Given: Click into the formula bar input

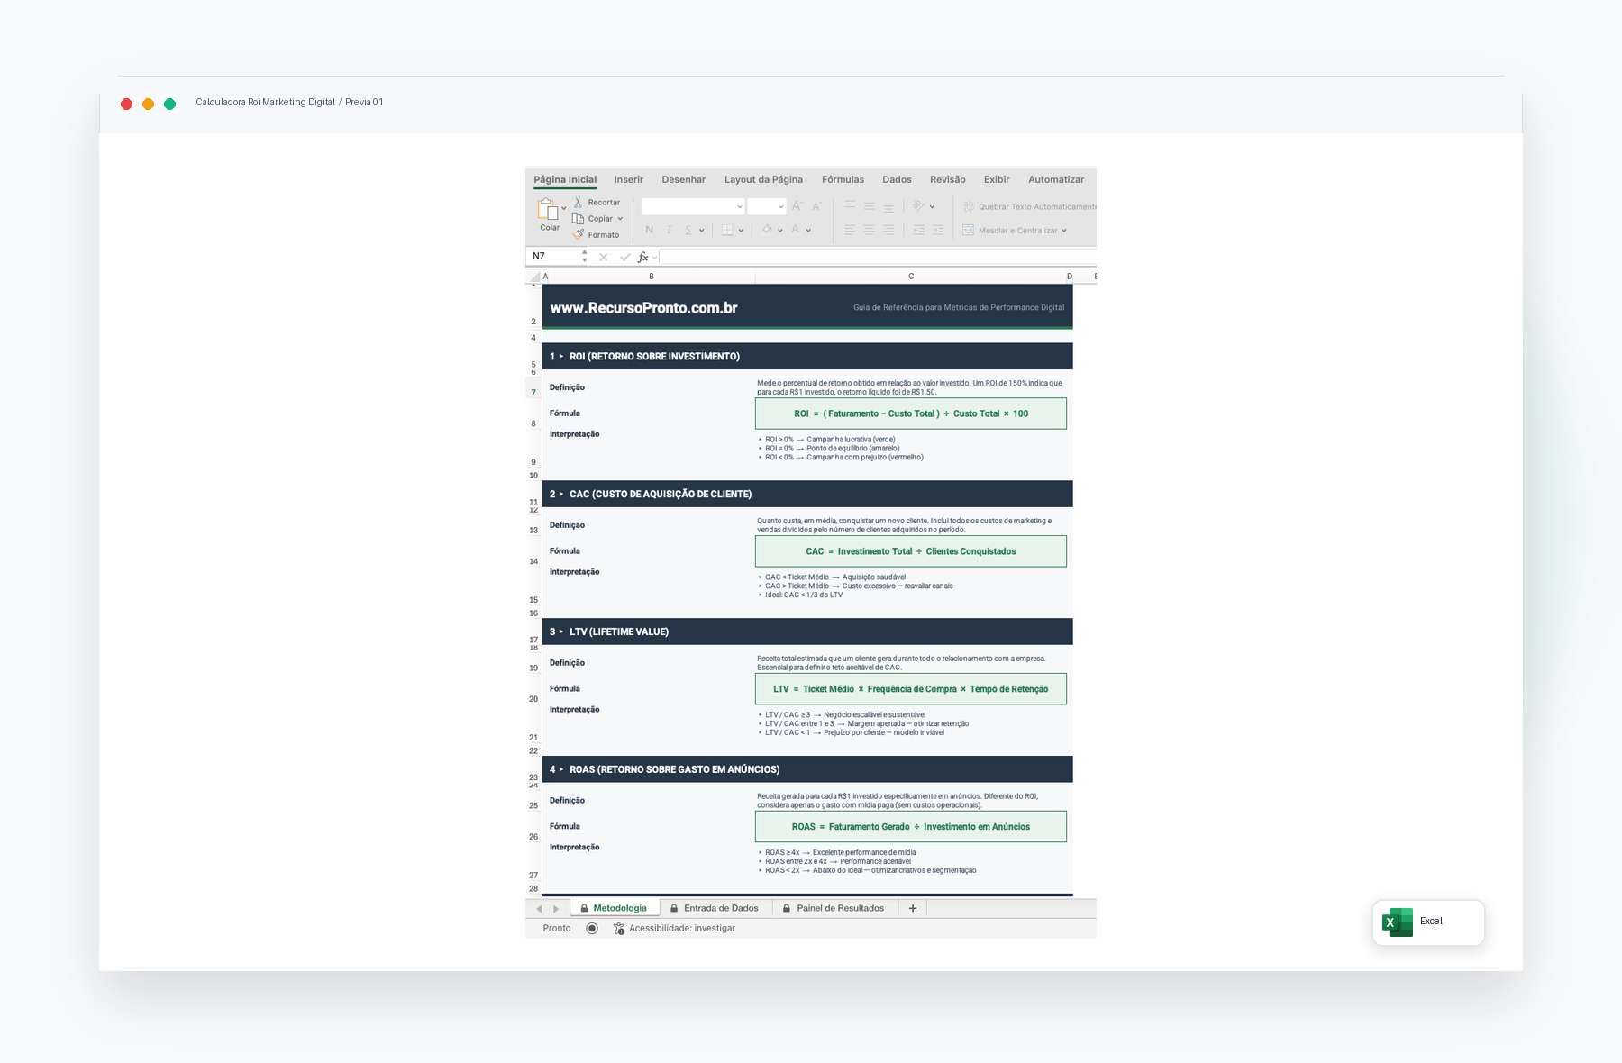Looking at the screenshot, I should tap(878, 257).
